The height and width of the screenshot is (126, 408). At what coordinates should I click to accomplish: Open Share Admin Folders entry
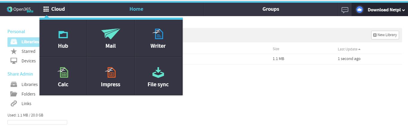28,94
